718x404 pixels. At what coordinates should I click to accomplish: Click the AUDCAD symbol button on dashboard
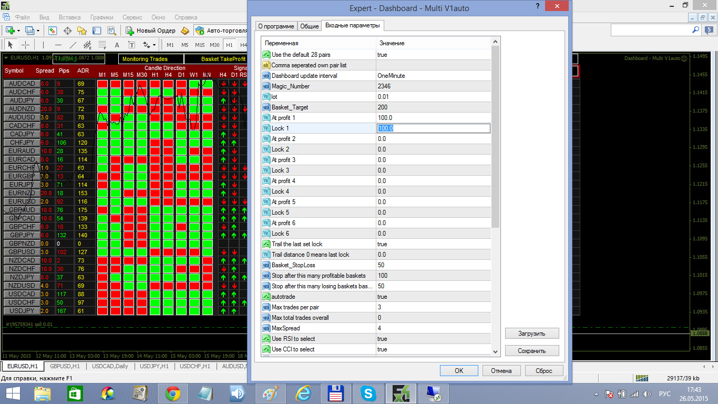click(x=22, y=84)
